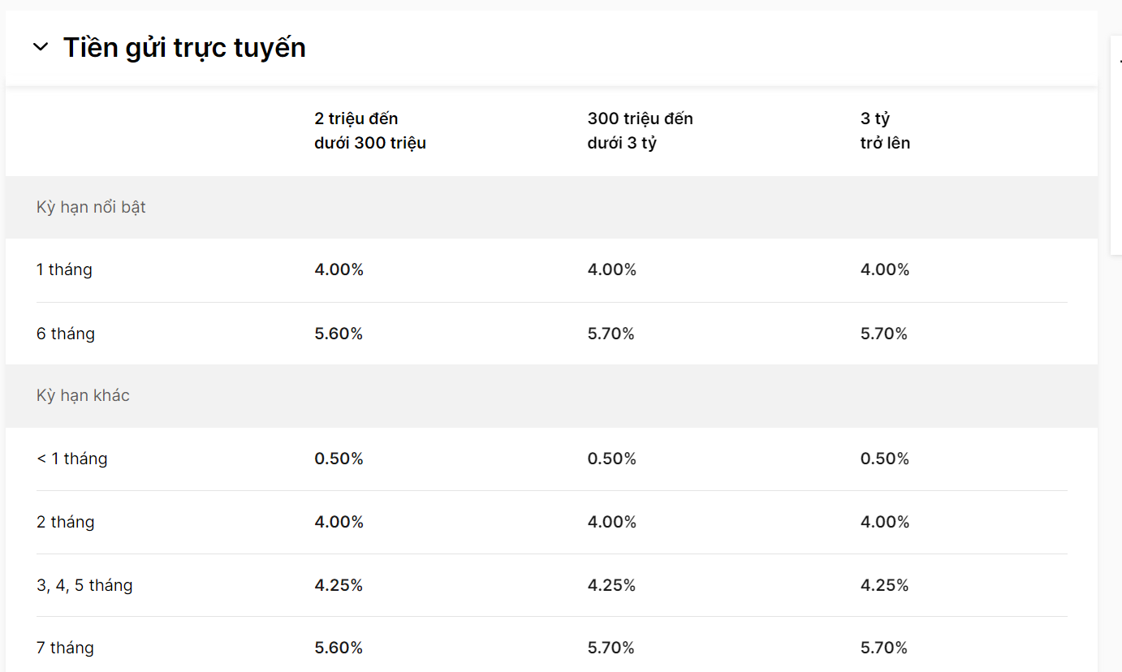Image resolution: width=1122 pixels, height=672 pixels.
Task: Click the Kỳ hạn khác section row
Action: tap(551, 396)
